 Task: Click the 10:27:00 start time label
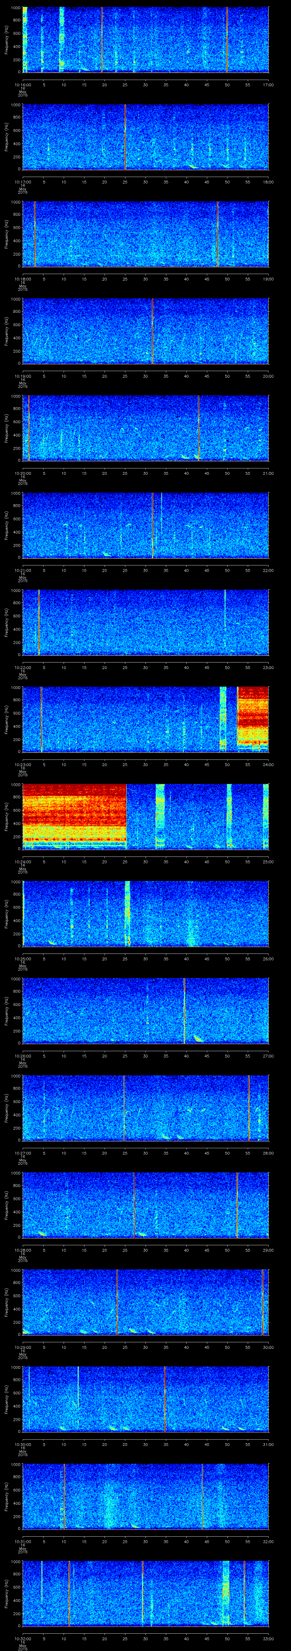pos(22,1153)
